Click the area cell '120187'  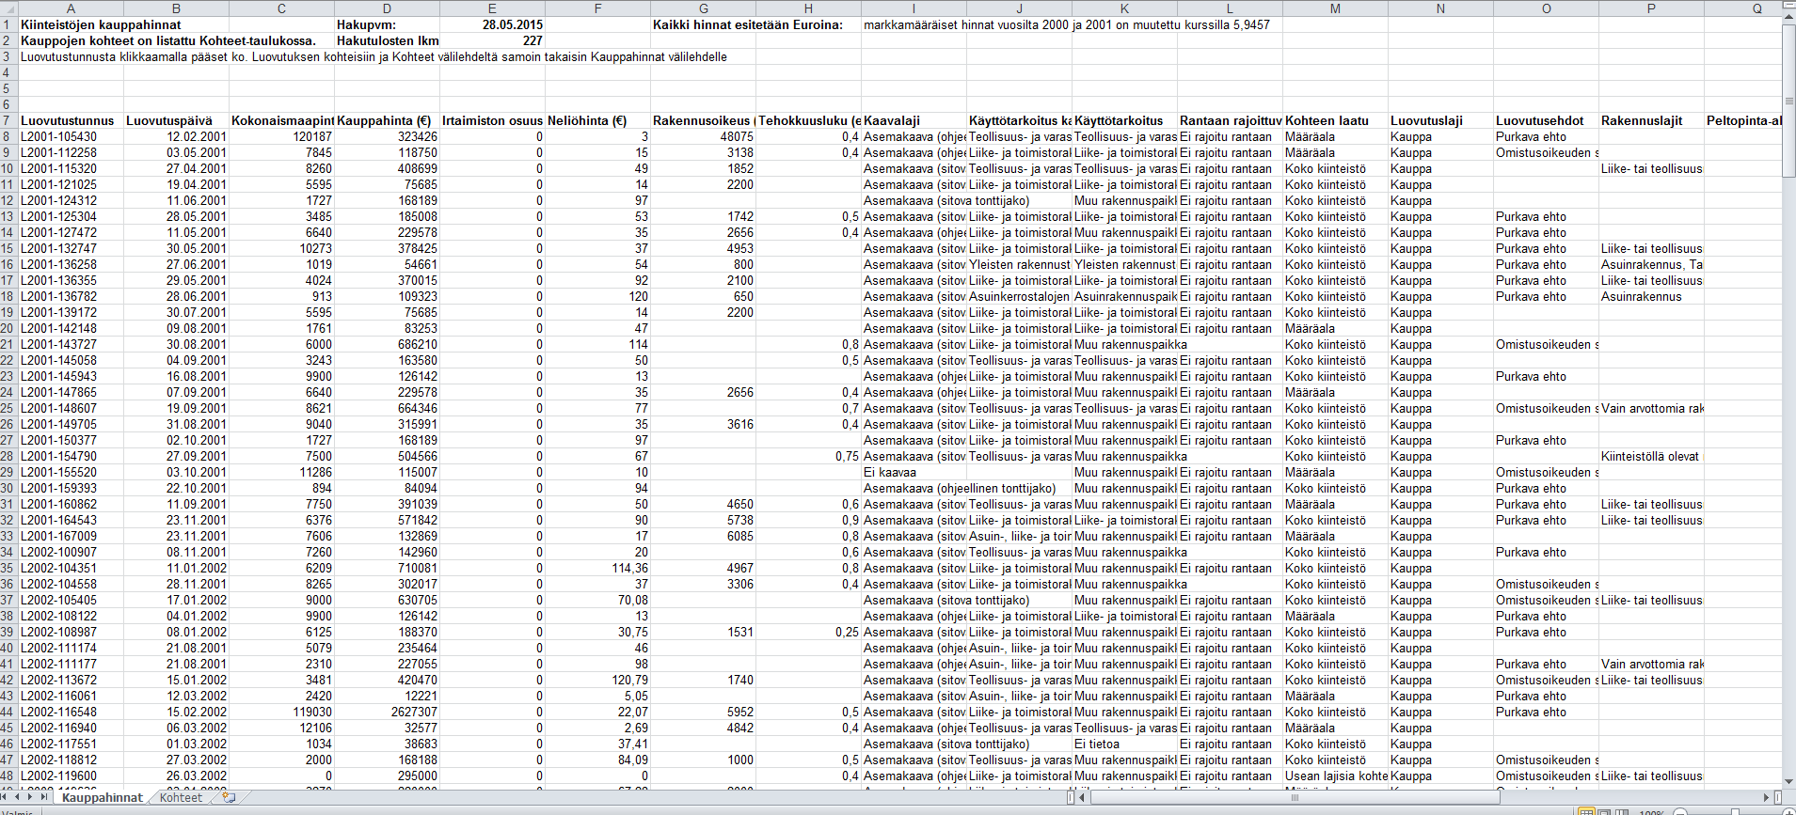click(x=281, y=136)
